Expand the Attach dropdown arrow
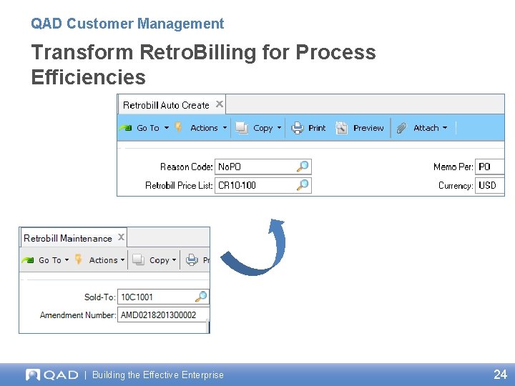Viewport: 515px width, 386px height. point(445,128)
